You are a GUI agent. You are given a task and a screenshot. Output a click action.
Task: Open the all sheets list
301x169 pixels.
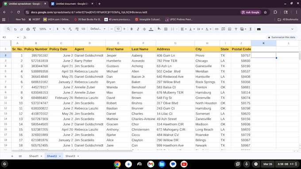pyautogui.click(x=20, y=156)
